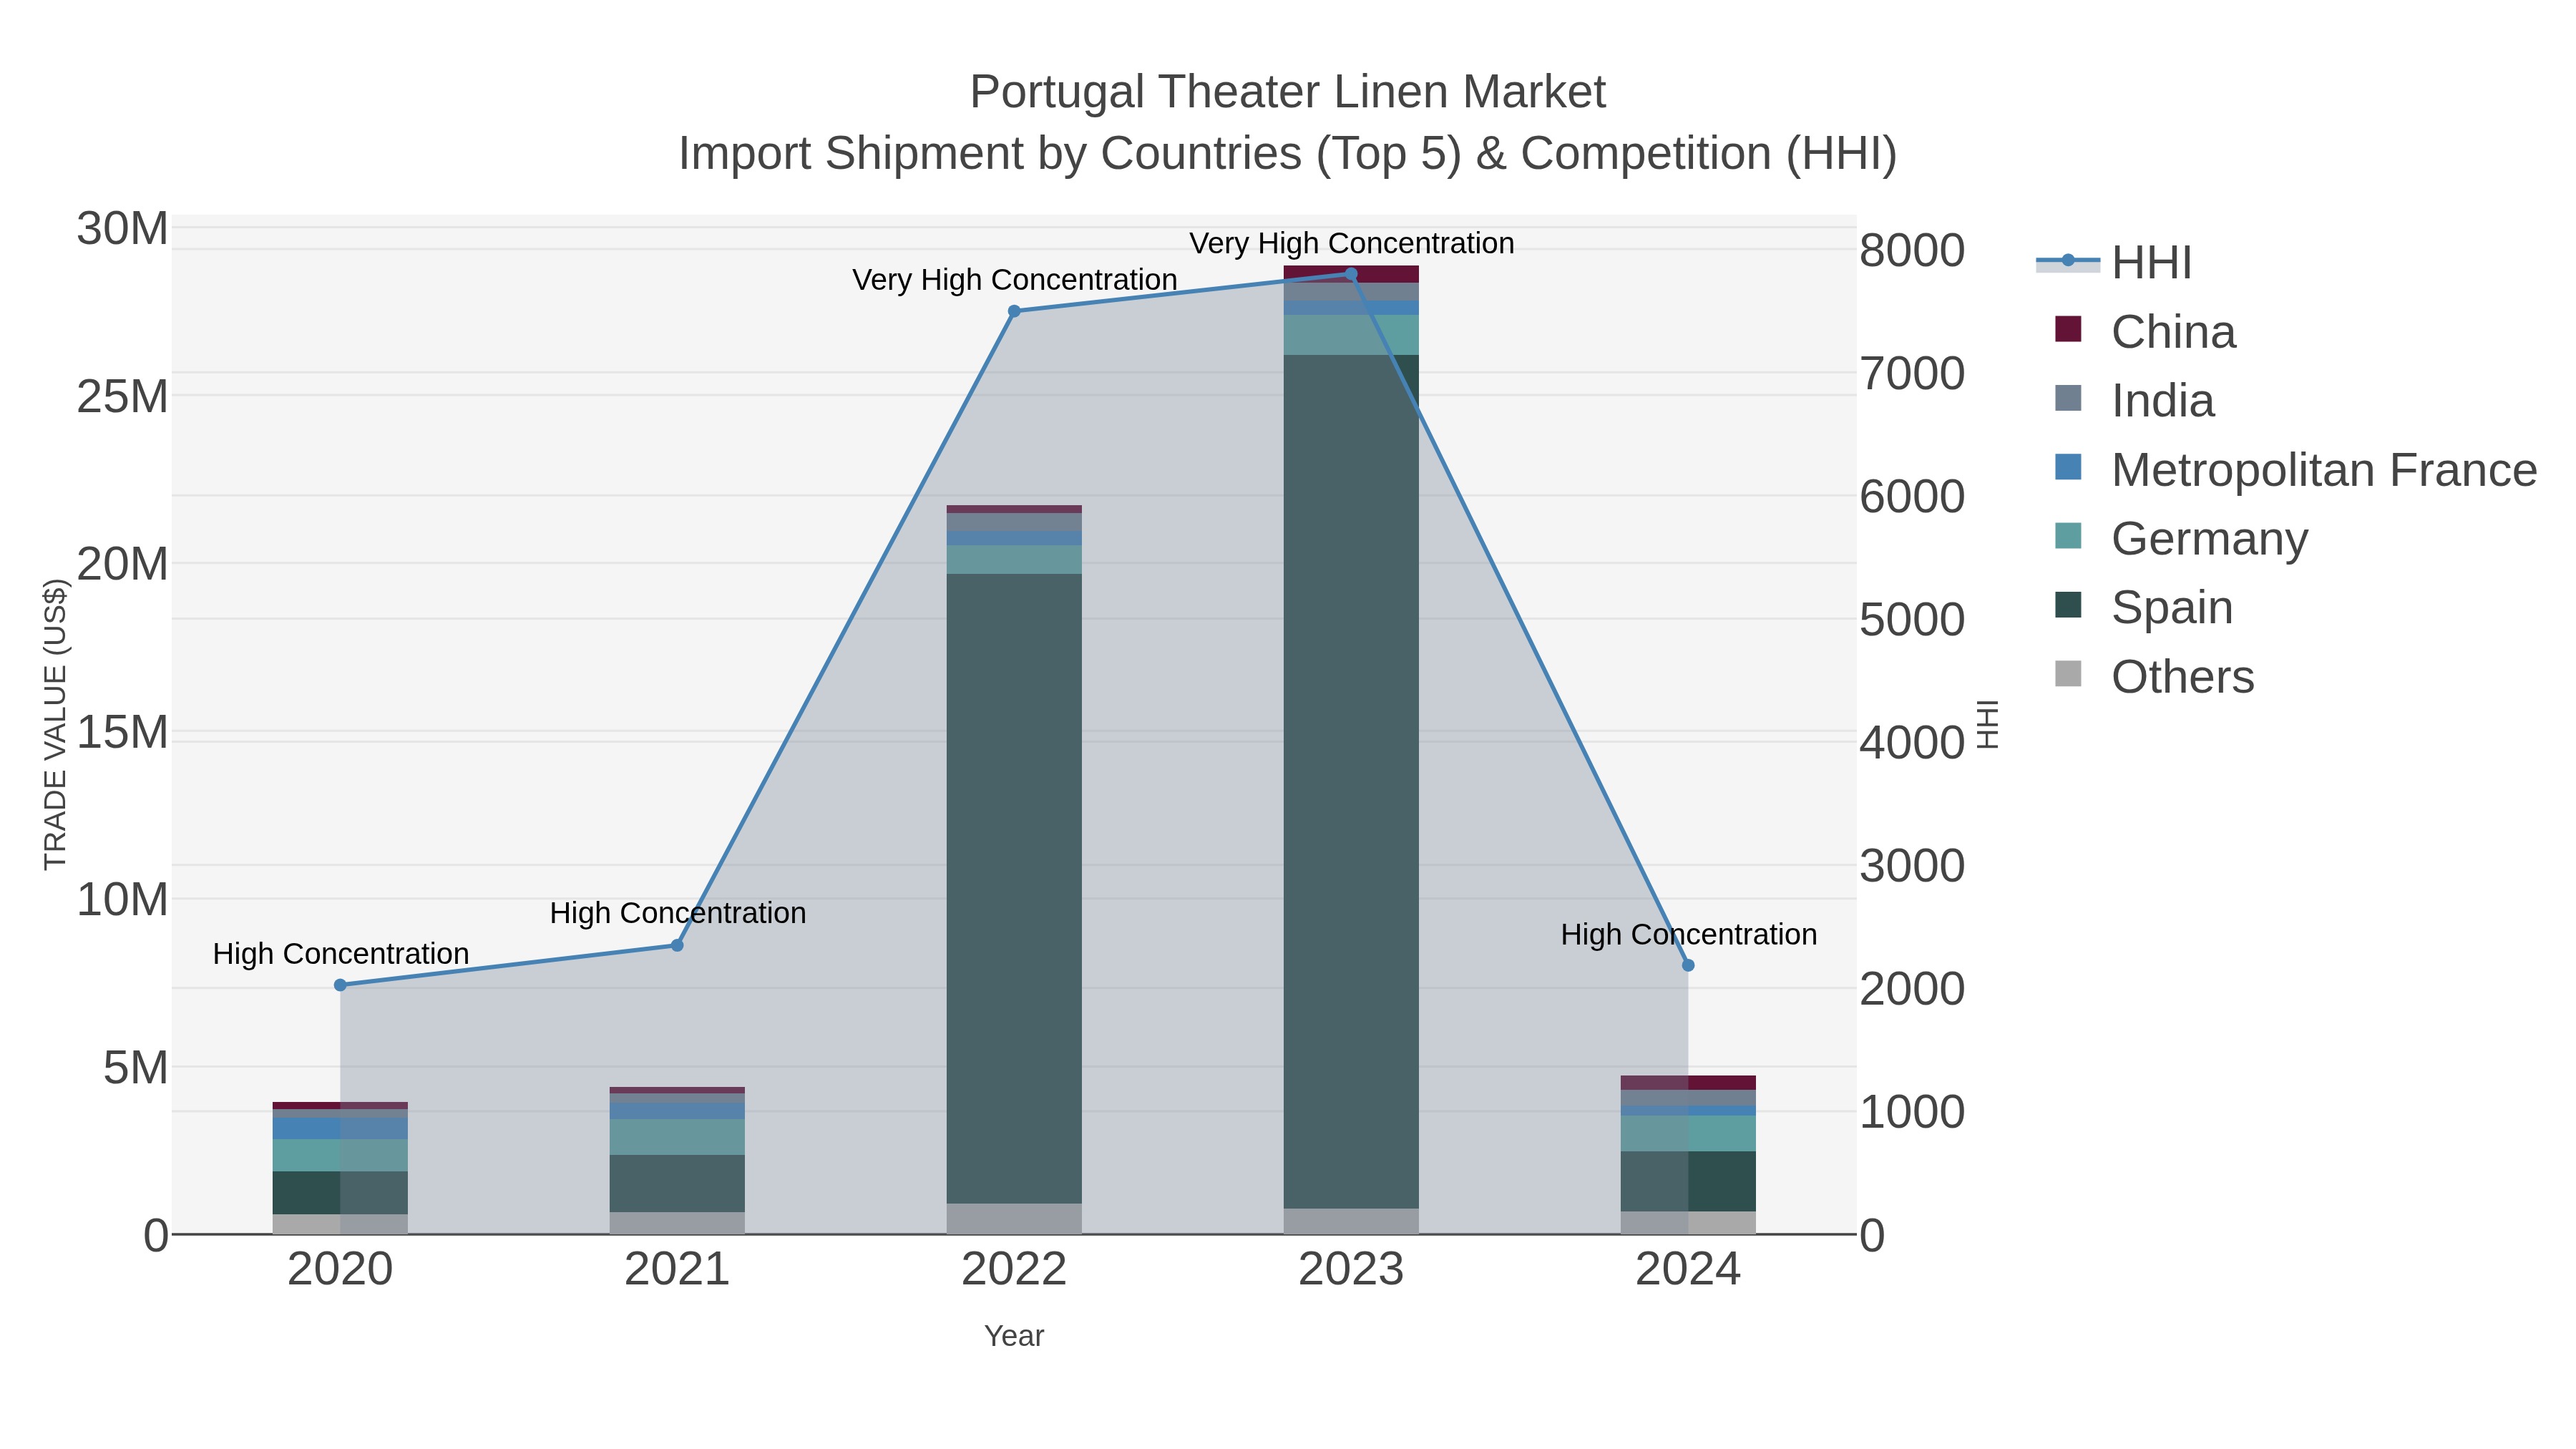Click the 2024 x-axis label
Image resolution: width=2576 pixels, height=1449 pixels.
tap(1688, 1269)
